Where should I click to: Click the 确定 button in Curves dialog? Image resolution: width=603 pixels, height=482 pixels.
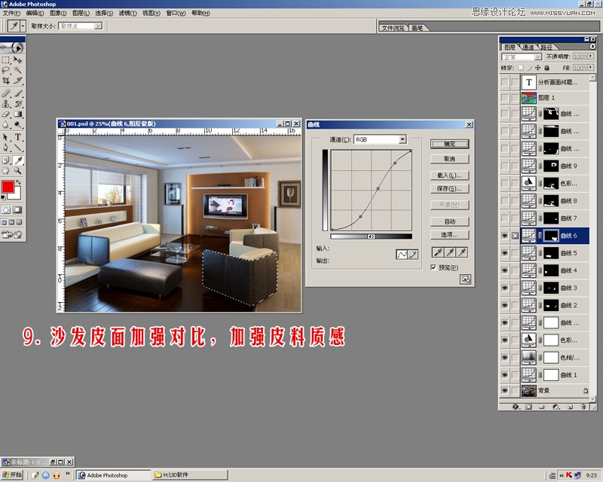[x=449, y=144]
